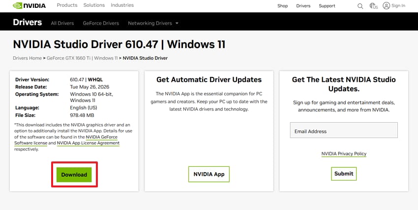
Task: Expand Networking Drivers dropdown arrow
Action: [x=177, y=23]
